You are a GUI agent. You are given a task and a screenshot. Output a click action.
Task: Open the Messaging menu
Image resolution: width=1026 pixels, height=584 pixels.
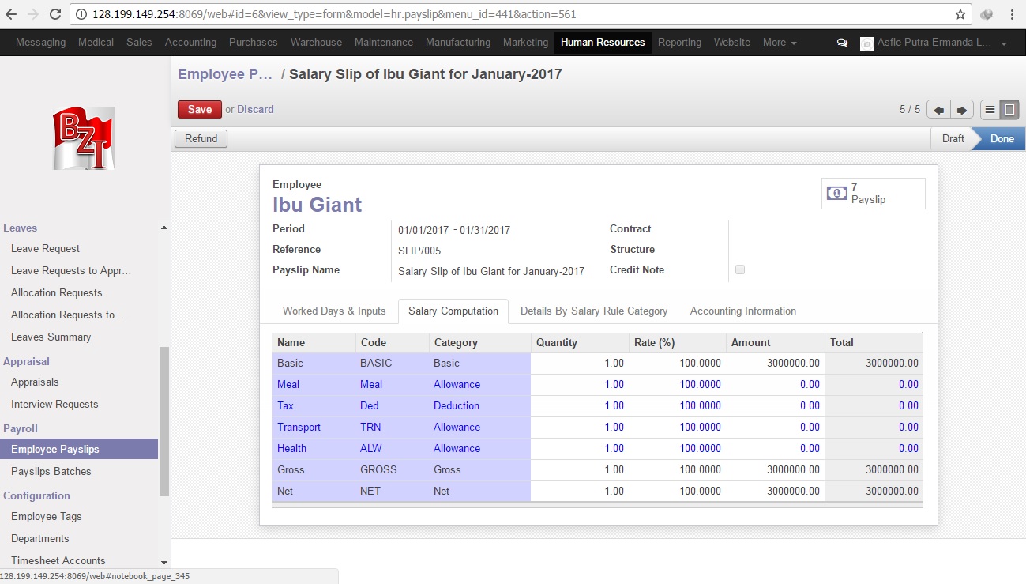pyautogui.click(x=40, y=43)
